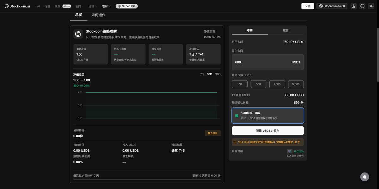Click the 最近批次已持有 0 天 text

86,175
